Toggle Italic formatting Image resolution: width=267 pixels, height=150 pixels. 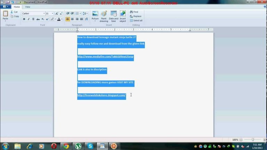29,19
